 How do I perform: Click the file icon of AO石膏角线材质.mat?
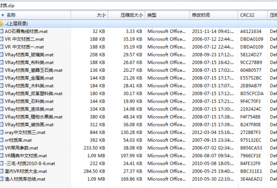(x=1, y=31)
